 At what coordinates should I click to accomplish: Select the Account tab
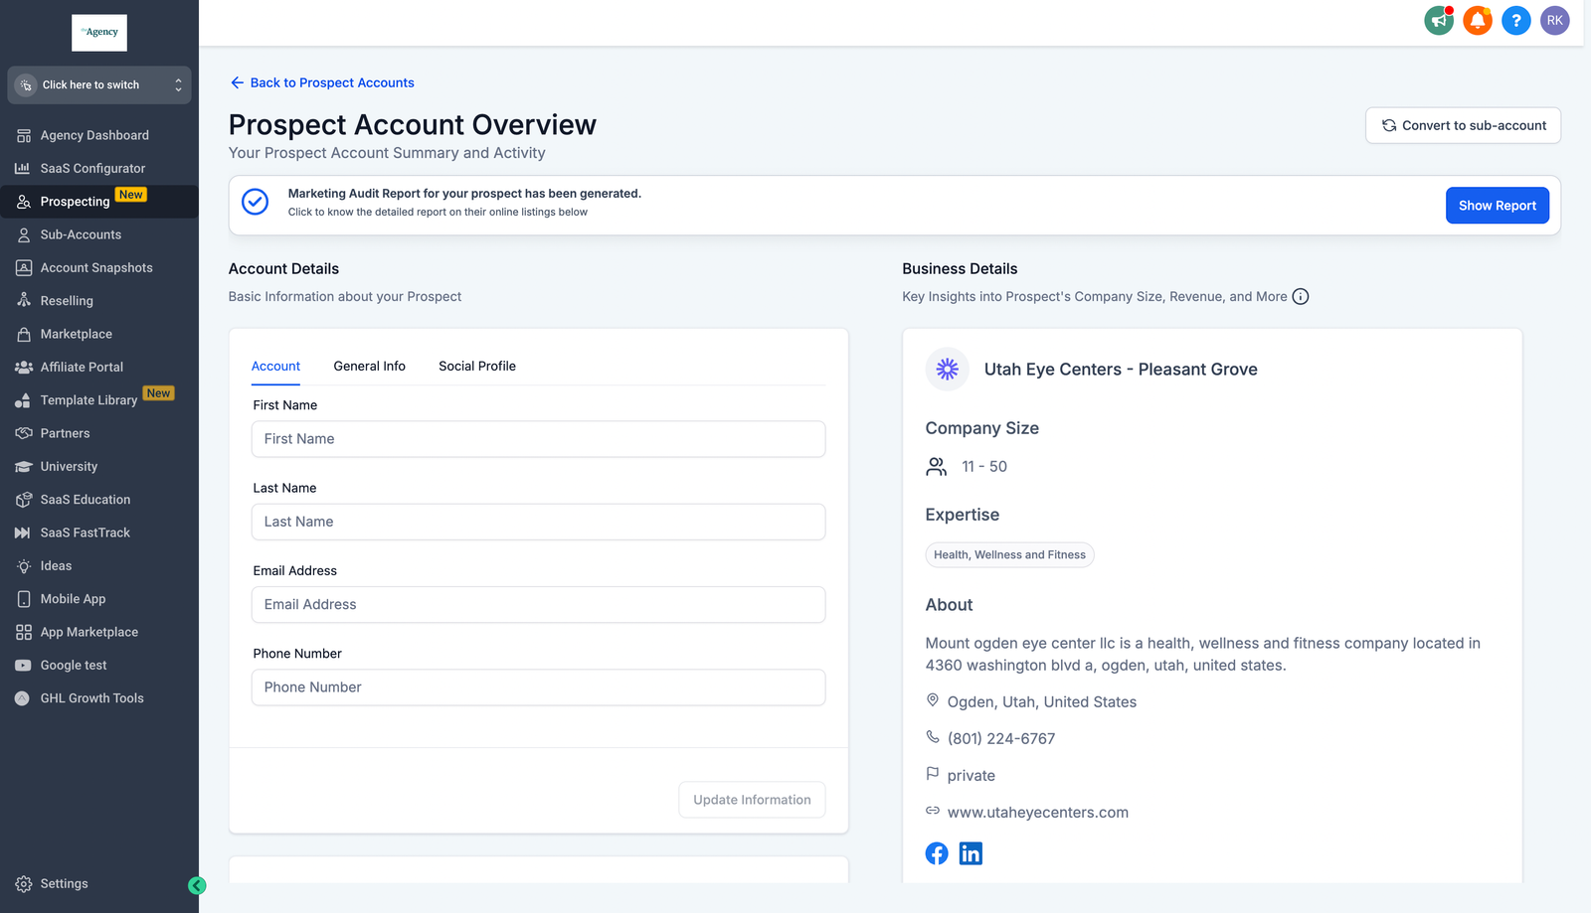[x=275, y=367]
